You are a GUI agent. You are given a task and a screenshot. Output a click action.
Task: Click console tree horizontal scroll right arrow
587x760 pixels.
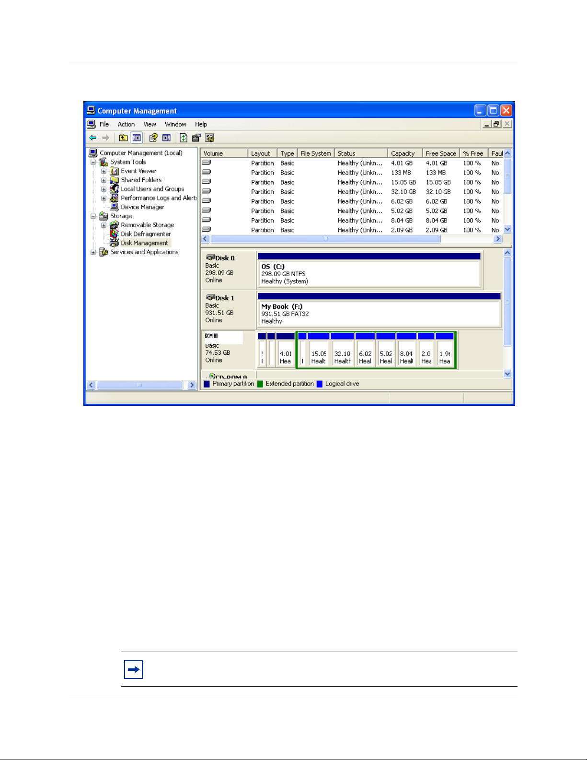click(192, 385)
